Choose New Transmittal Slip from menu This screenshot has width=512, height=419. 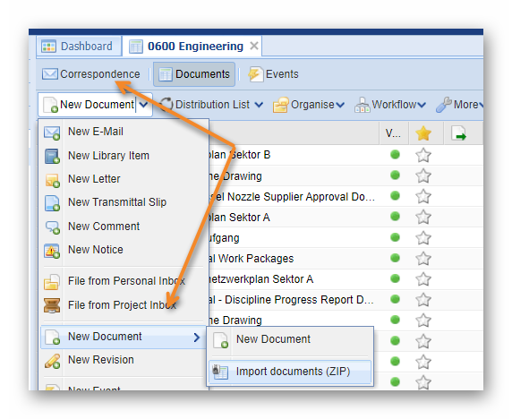[x=124, y=202]
